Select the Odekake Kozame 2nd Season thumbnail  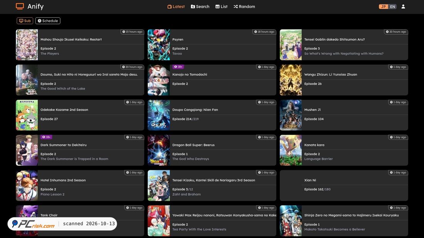point(27,115)
